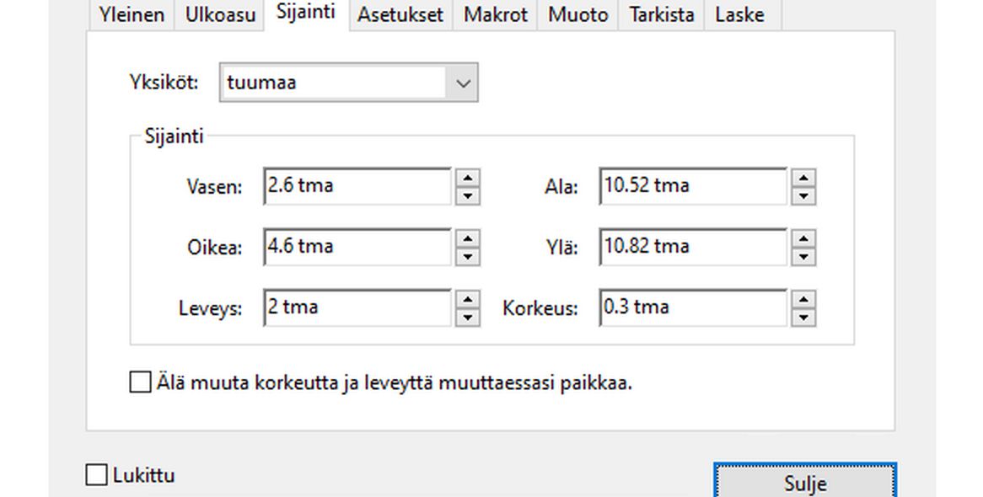Switch to the Asetukset tab
983x497 pixels.
(400, 14)
